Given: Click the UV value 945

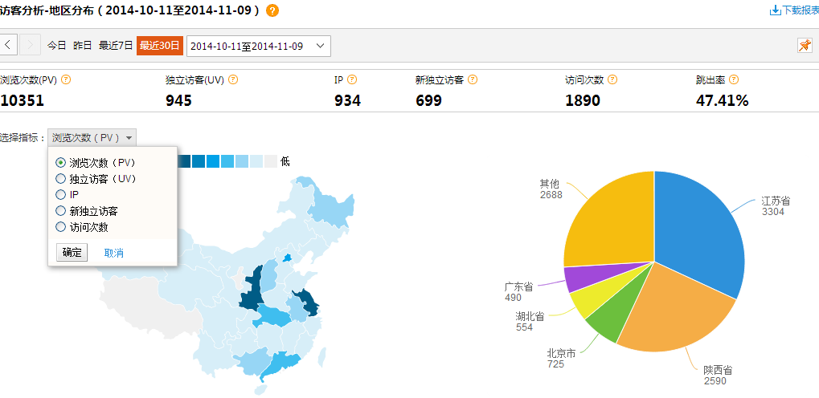Looking at the screenshot, I should [178, 100].
